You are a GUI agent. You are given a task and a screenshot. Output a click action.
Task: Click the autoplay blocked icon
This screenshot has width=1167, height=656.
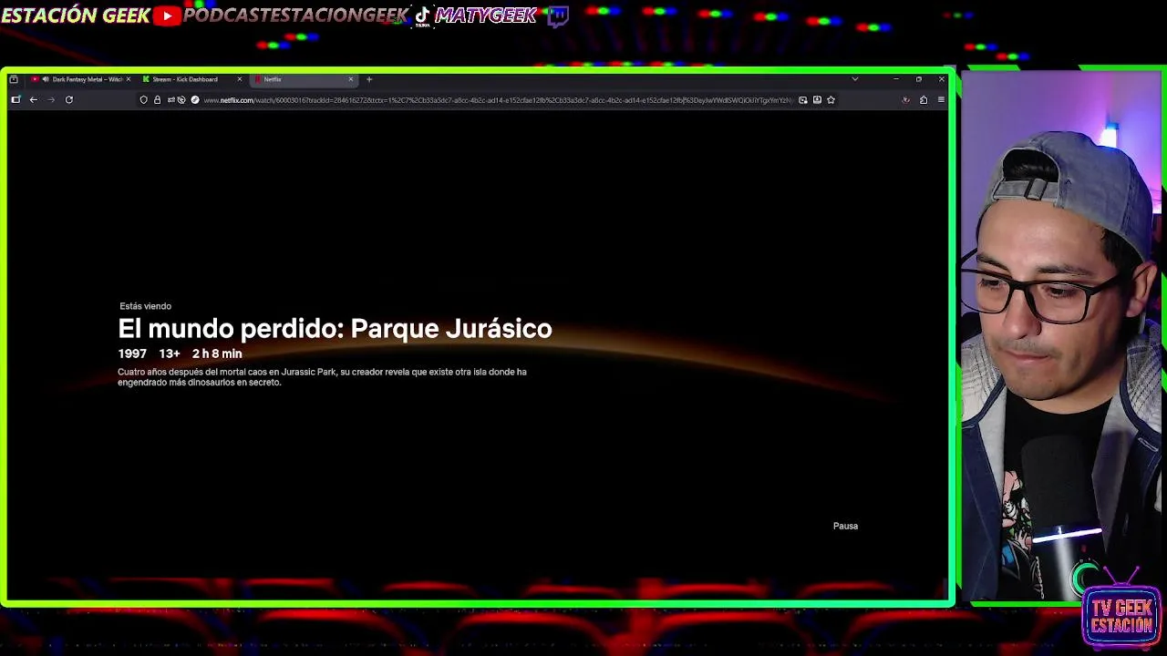[x=181, y=99]
